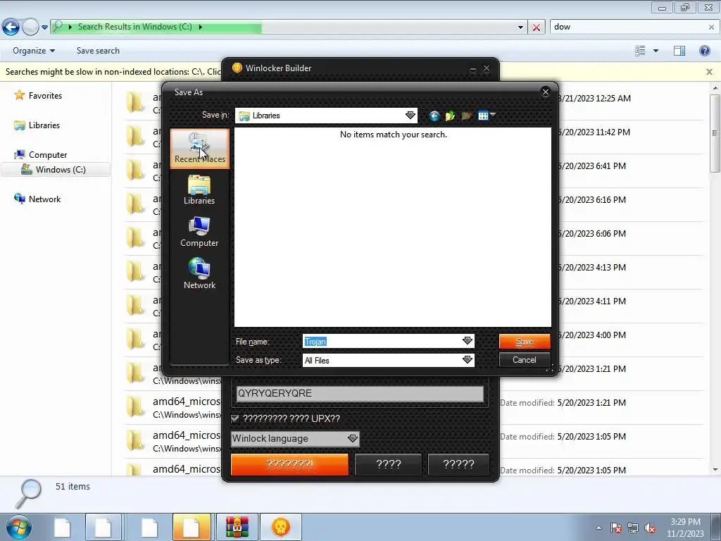Open recent pages dropdown next to Forward
This screenshot has height=541, width=721.
(44, 27)
